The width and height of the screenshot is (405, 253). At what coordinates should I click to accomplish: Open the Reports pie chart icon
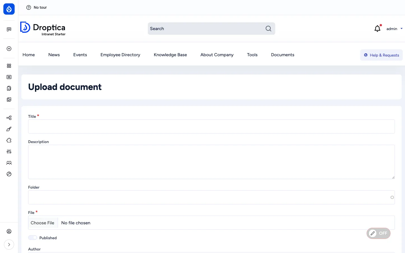click(9, 174)
